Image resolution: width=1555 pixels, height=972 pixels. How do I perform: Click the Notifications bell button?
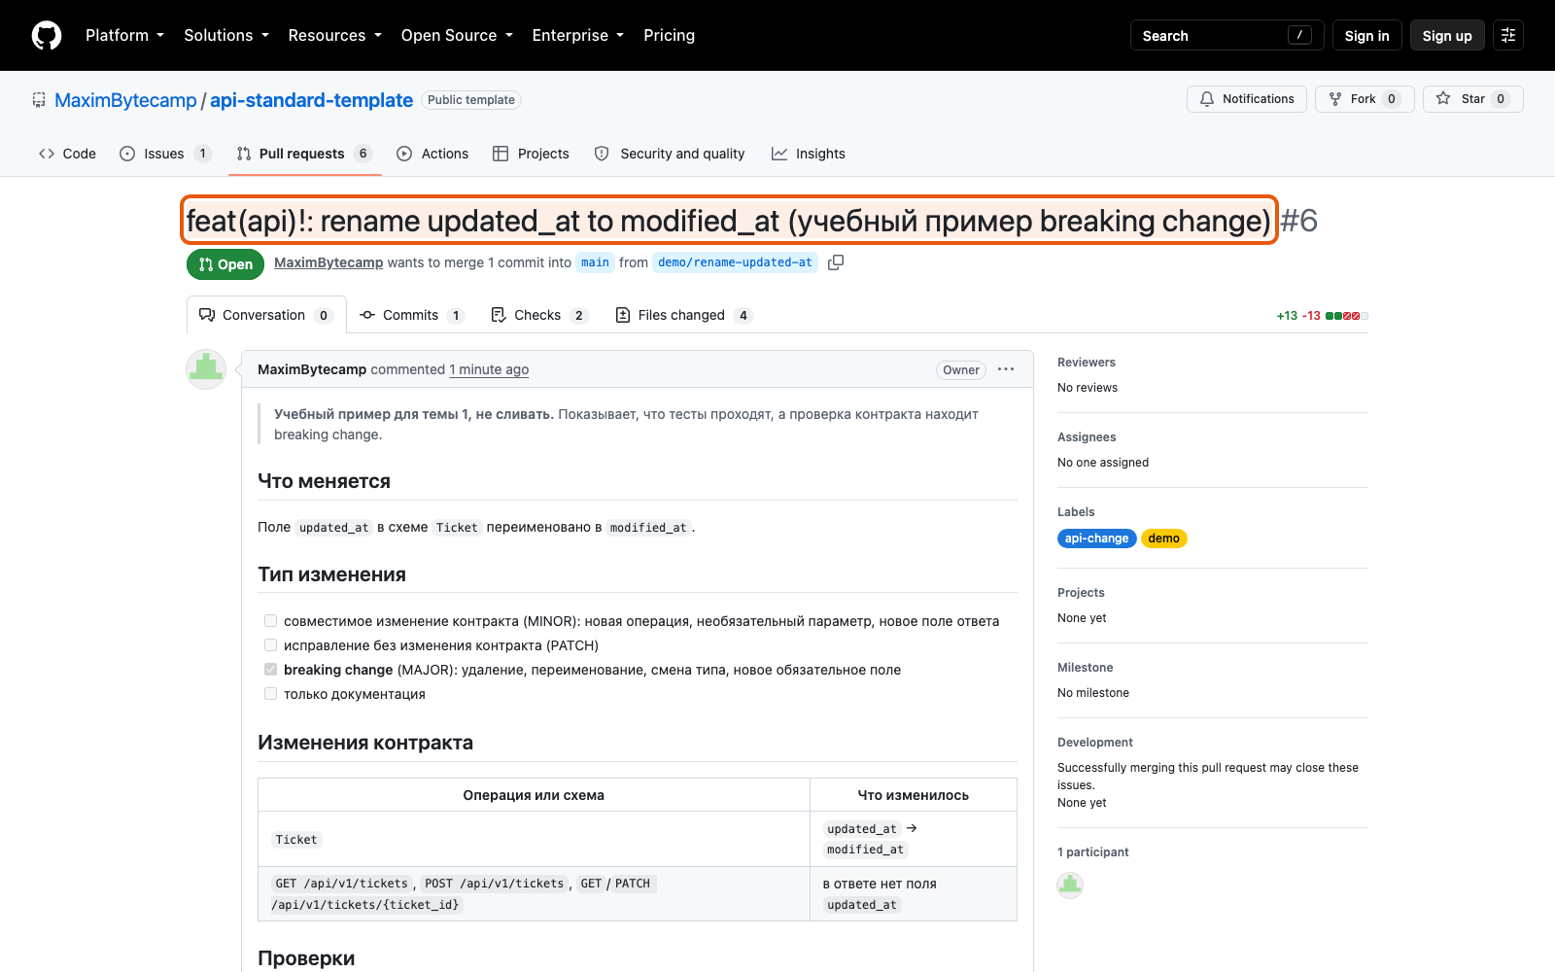1247,99
